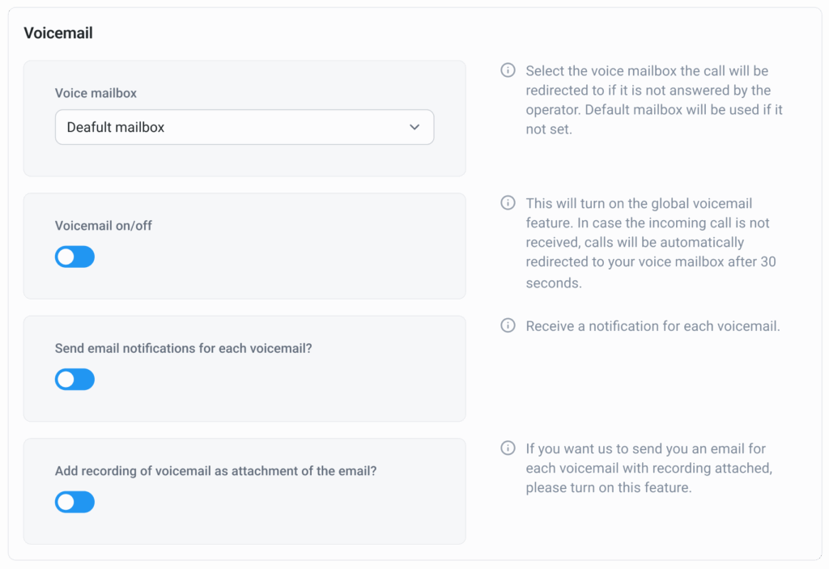Click info icon next to 'Receive a notification'
829x569 pixels.
click(508, 325)
